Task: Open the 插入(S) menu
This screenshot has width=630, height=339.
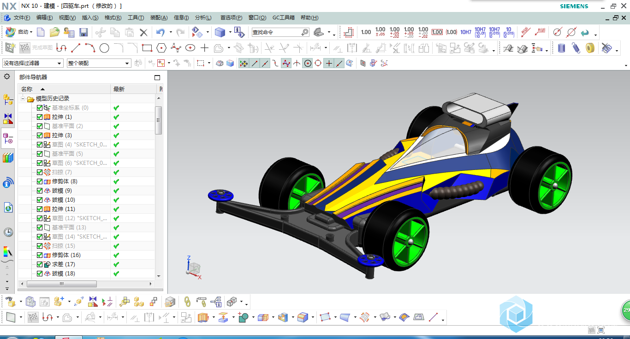Action: tap(90, 18)
